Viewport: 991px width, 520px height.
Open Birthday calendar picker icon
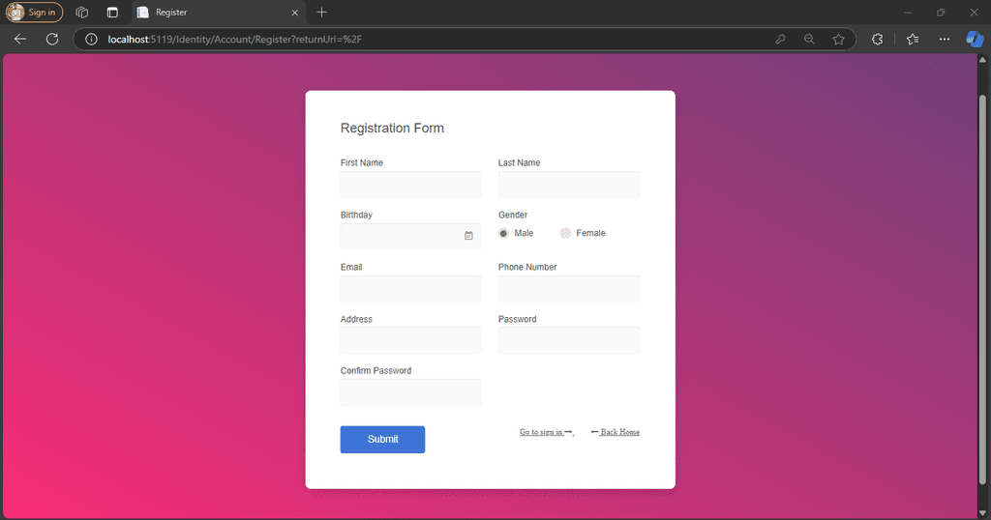(468, 236)
